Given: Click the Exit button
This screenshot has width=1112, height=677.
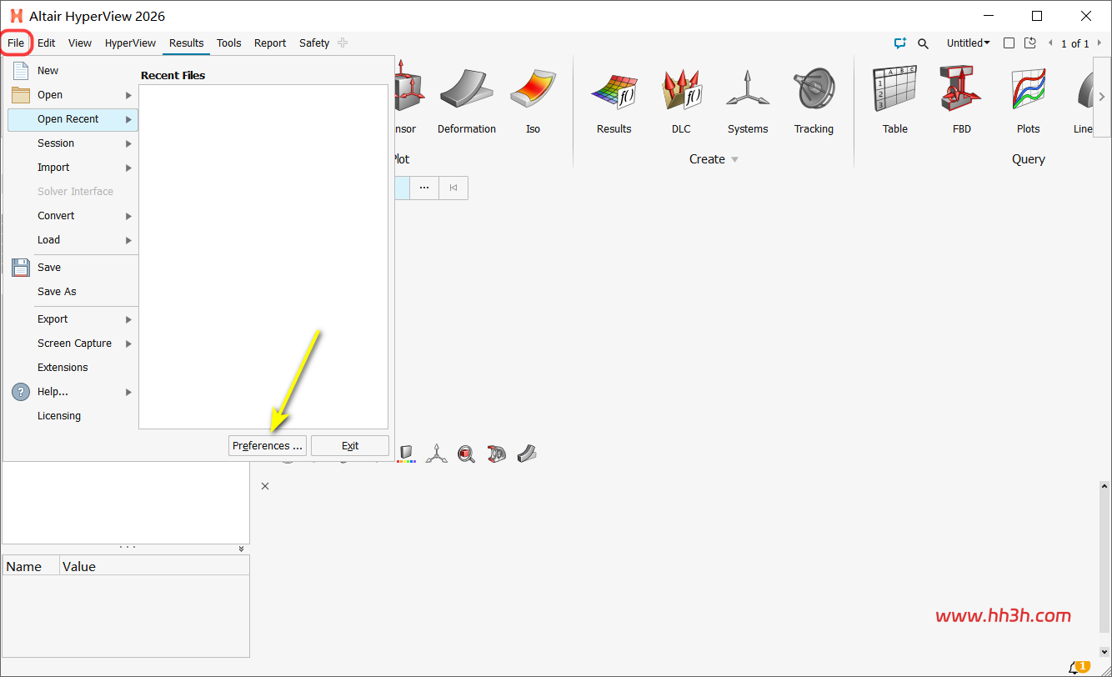Looking at the screenshot, I should 350,446.
